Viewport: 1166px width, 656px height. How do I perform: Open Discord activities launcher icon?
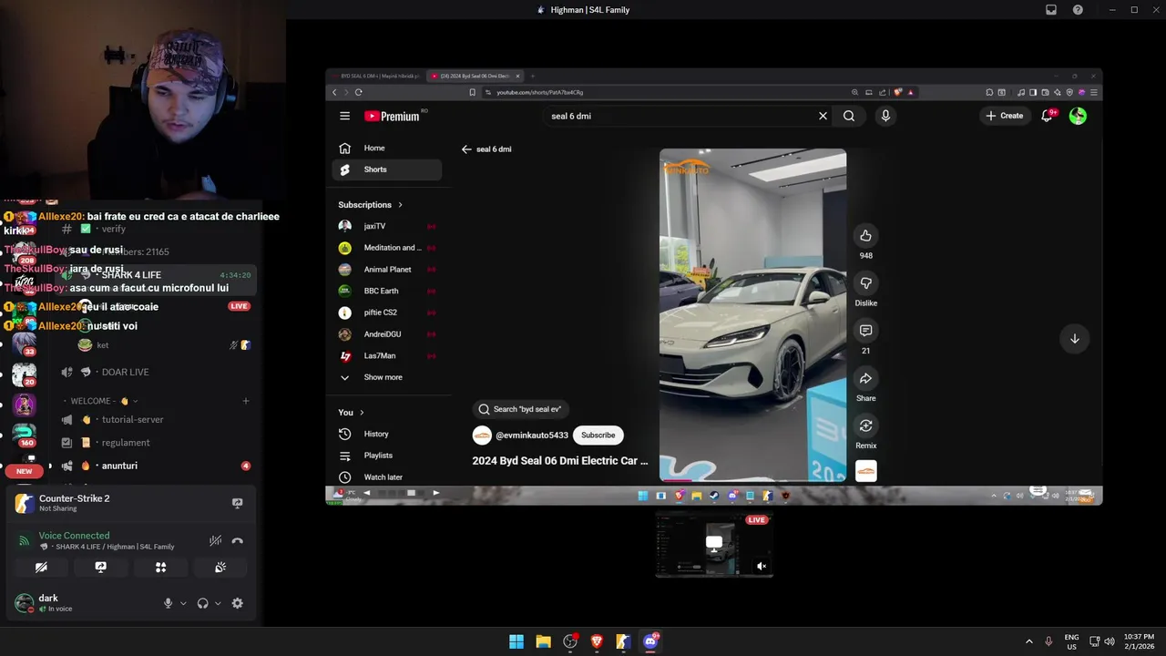160,567
